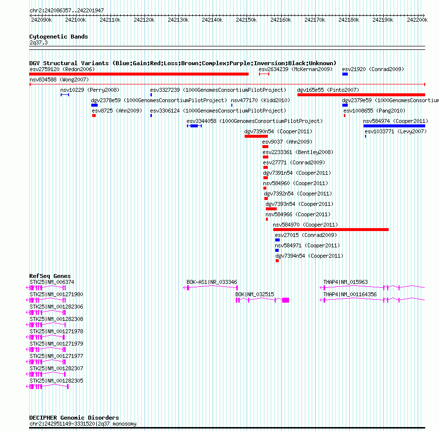Click the esv2759120 (Redon2006) variant label
The height and width of the screenshot is (431, 439).
(62, 69)
